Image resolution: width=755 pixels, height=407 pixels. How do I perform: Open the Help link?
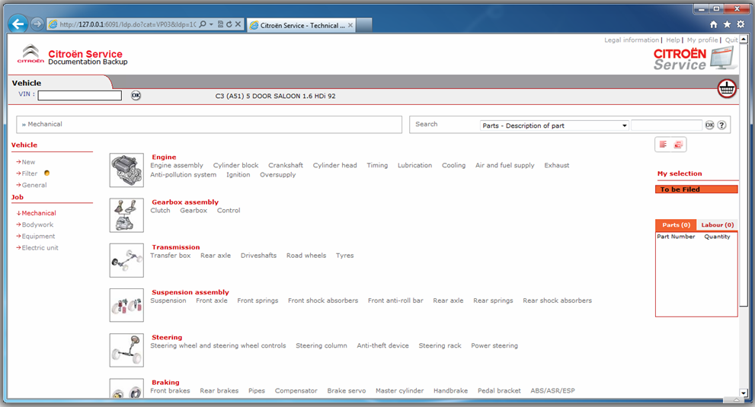[x=673, y=40]
